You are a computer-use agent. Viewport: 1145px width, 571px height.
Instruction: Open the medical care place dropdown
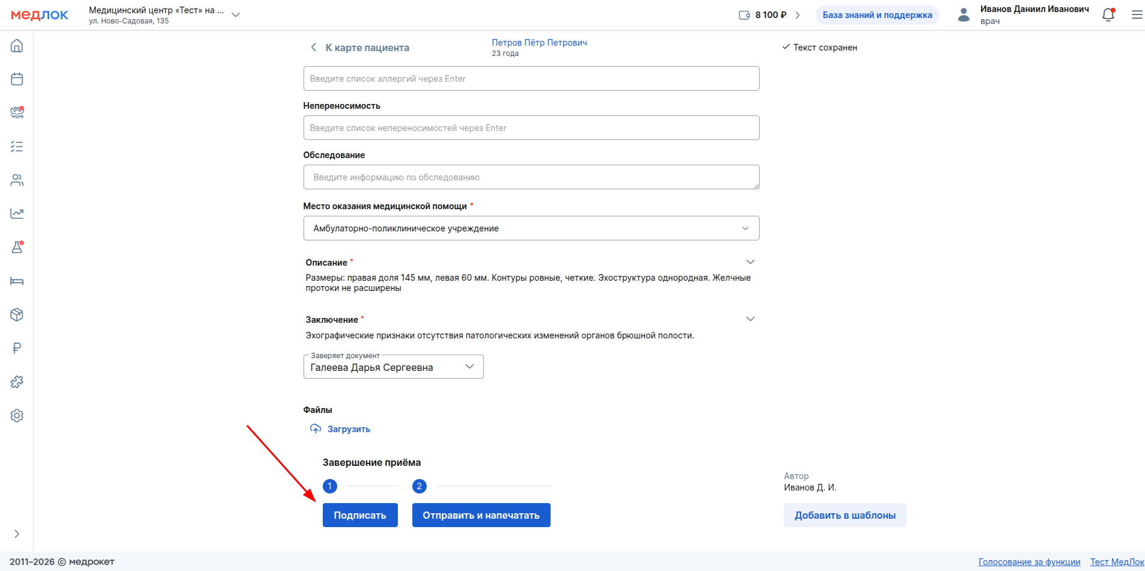(531, 228)
